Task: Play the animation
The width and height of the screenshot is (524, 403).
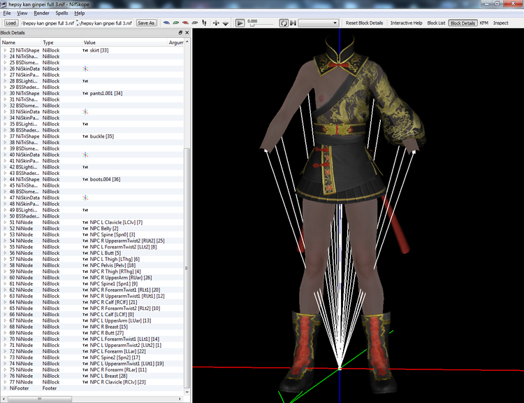Action: click(x=240, y=23)
